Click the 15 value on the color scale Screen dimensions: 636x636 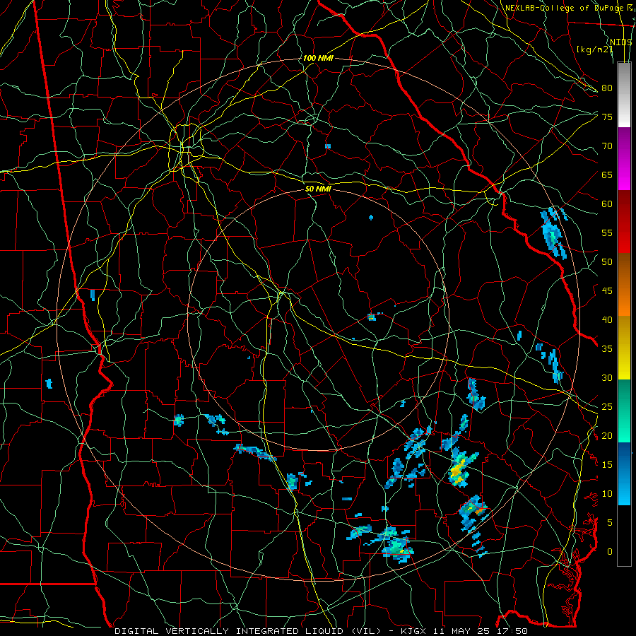tap(607, 465)
